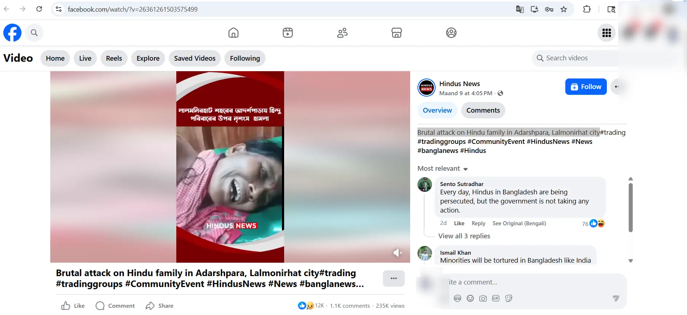Select the Explore tab
This screenshot has width=687, height=315.
[148, 58]
